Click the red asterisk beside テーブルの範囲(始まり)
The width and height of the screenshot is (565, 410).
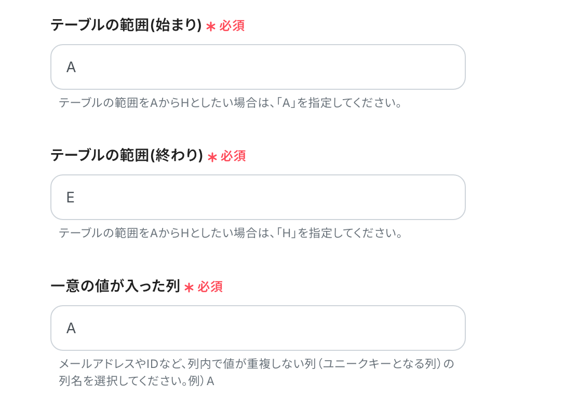210,26
